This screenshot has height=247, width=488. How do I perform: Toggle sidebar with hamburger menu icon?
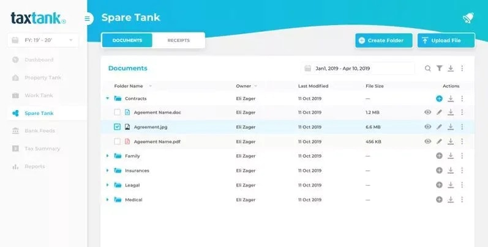88,18
